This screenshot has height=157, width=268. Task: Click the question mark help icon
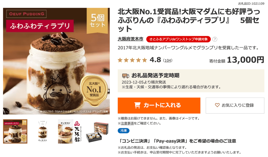[x=215, y=39]
